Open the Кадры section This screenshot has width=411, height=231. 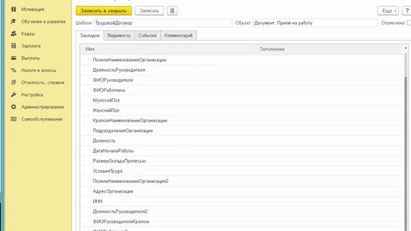[28, 33]
